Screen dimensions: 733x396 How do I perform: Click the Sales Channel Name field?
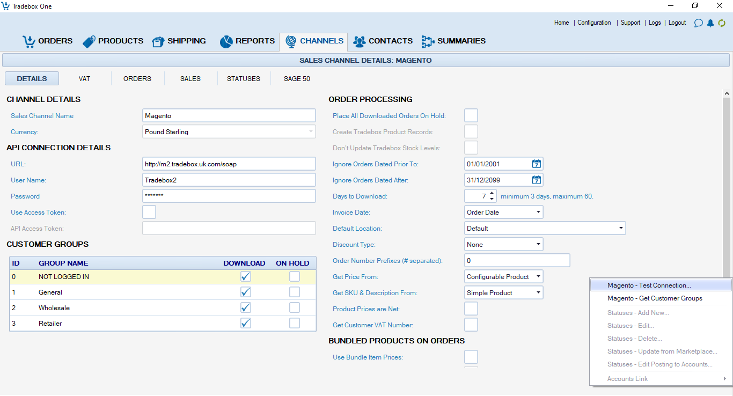click(229, 115)
